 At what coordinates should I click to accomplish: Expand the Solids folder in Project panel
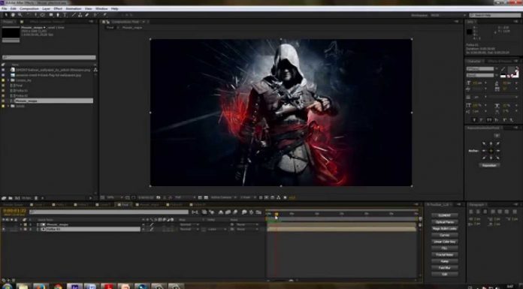(x=8, y=106)
